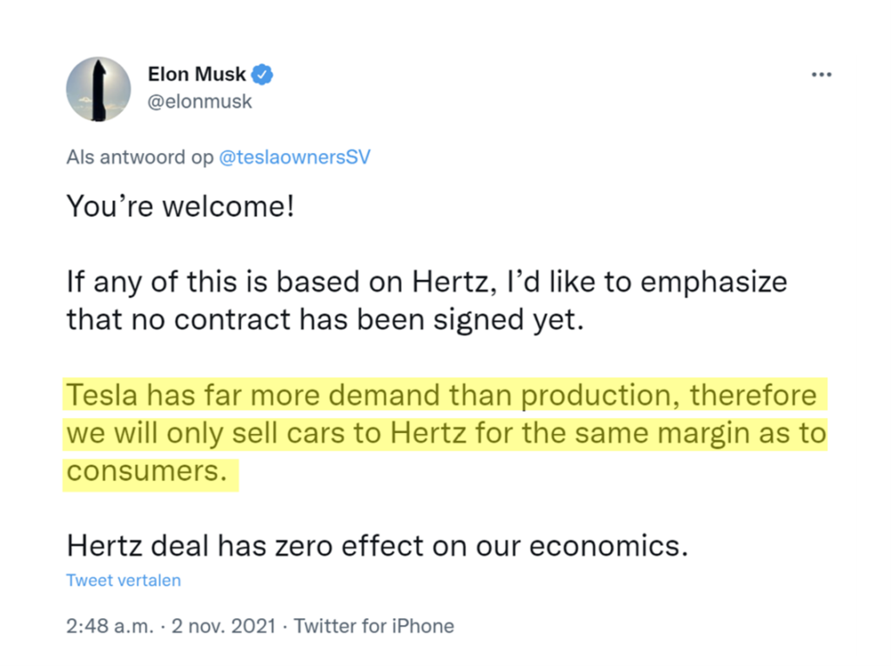891x666 pixels.
Task: Click the 'You're welcome!' text line
Action: pos(180,206)
